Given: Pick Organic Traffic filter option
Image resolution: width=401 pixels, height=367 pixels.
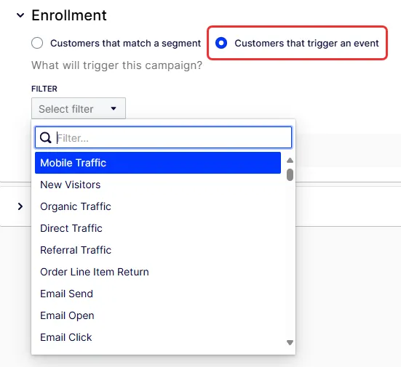Looking at the screenshot, I should [x=158, y=206].
